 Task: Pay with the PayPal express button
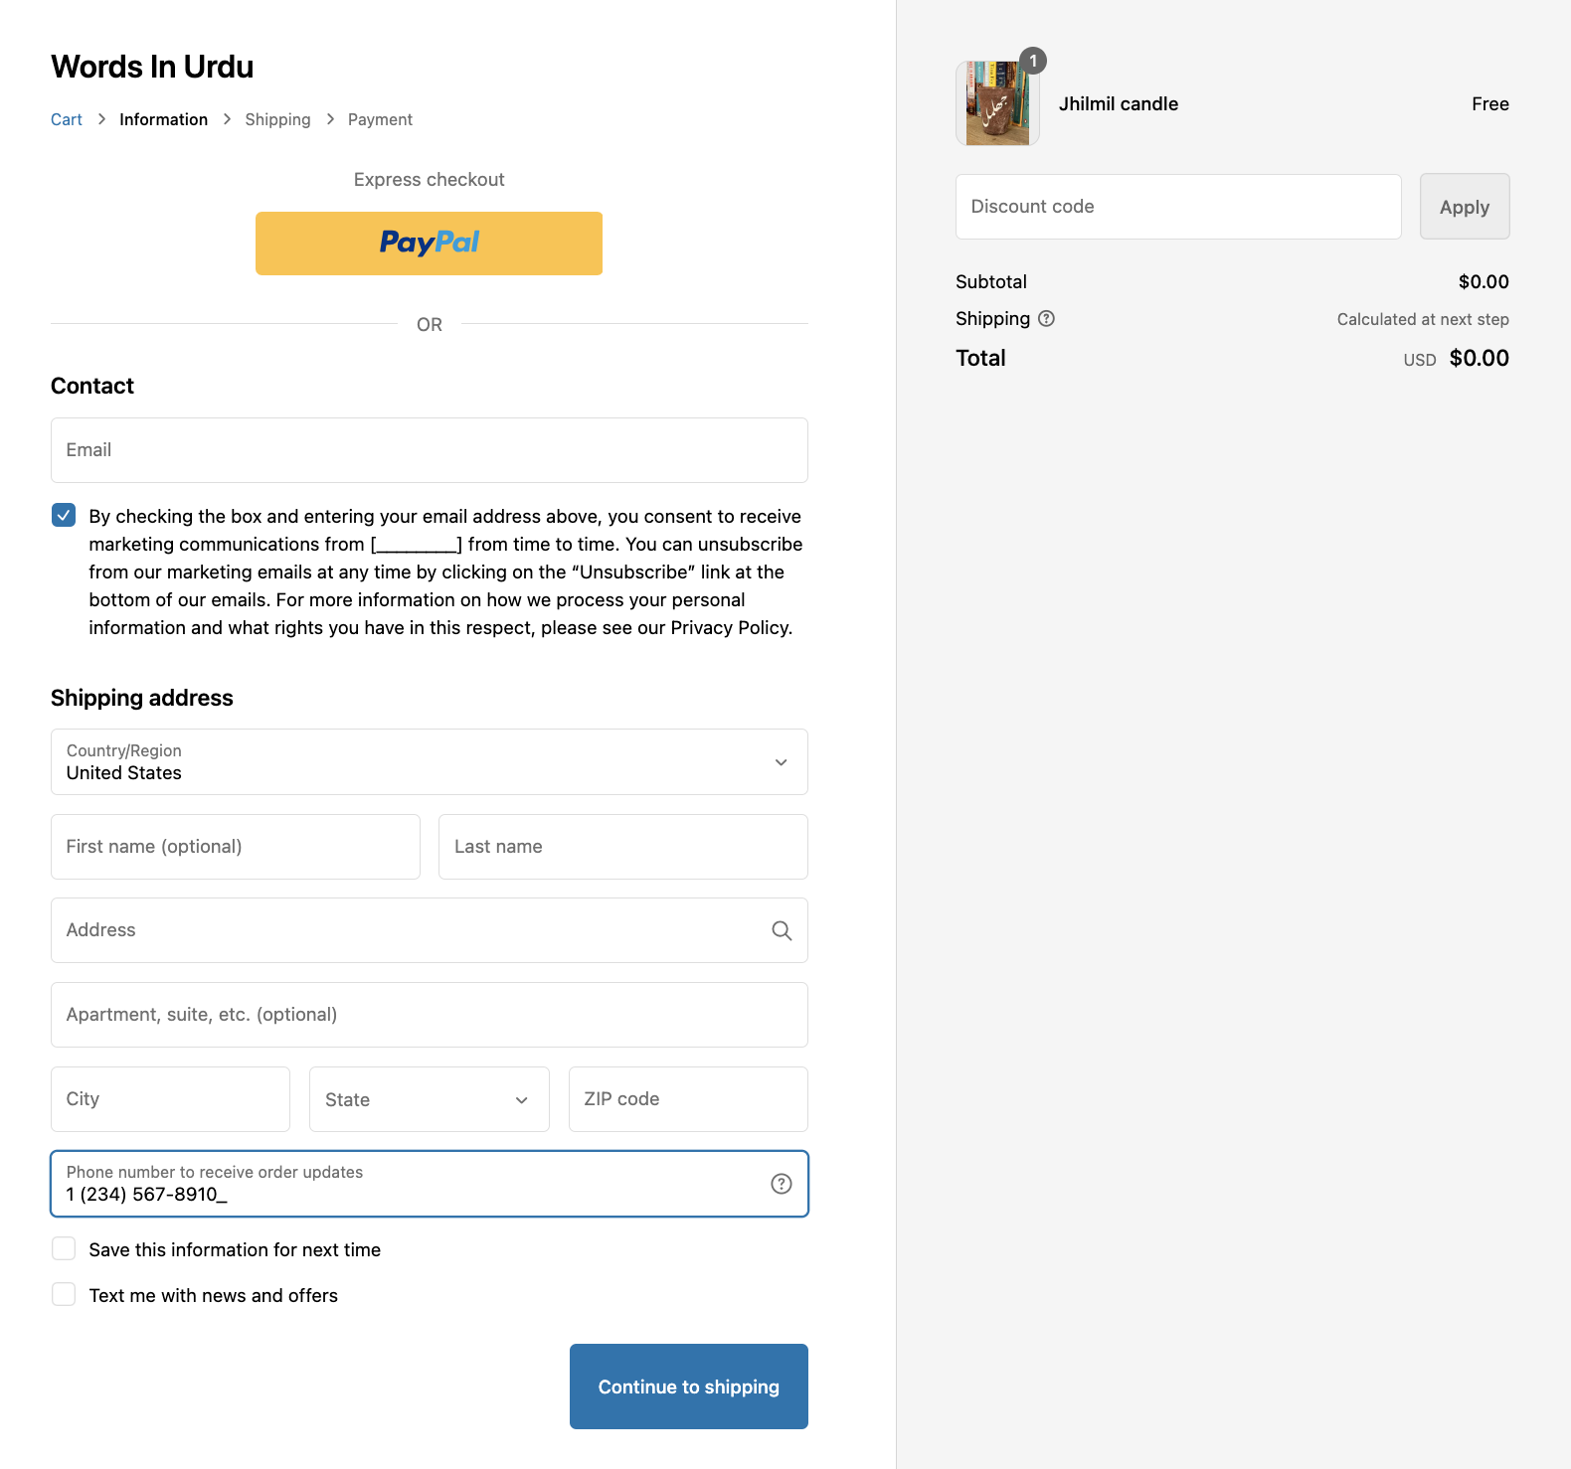pos(429,244)
